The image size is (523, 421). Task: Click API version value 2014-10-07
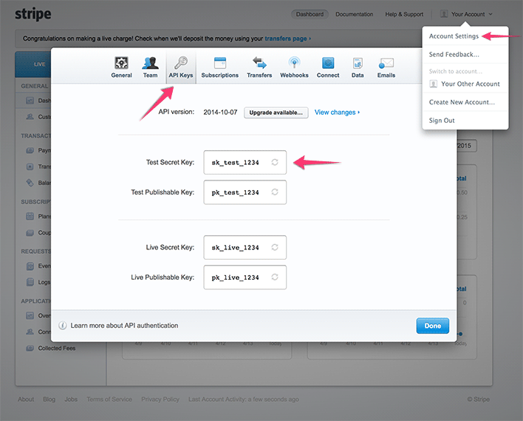coord(220,112)
